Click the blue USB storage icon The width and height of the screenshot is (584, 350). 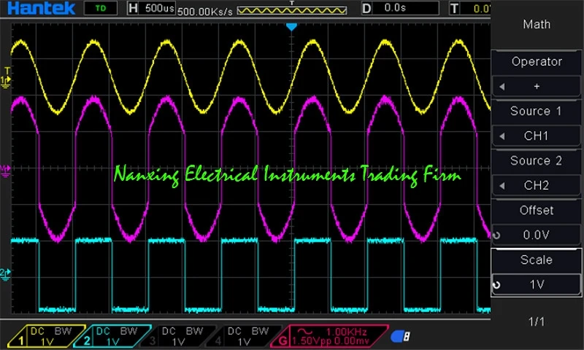click(x=400, y=337)
